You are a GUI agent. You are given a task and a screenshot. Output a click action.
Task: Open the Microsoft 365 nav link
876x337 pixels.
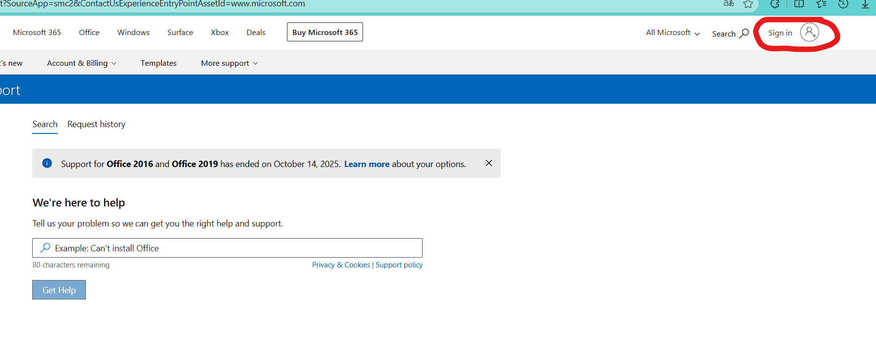pyautogui.click(x=37, y=32)
